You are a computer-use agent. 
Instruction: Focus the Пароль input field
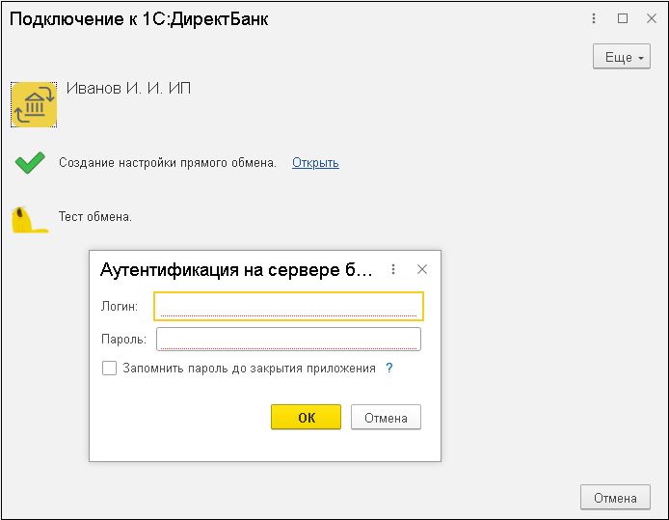(288, 339)
